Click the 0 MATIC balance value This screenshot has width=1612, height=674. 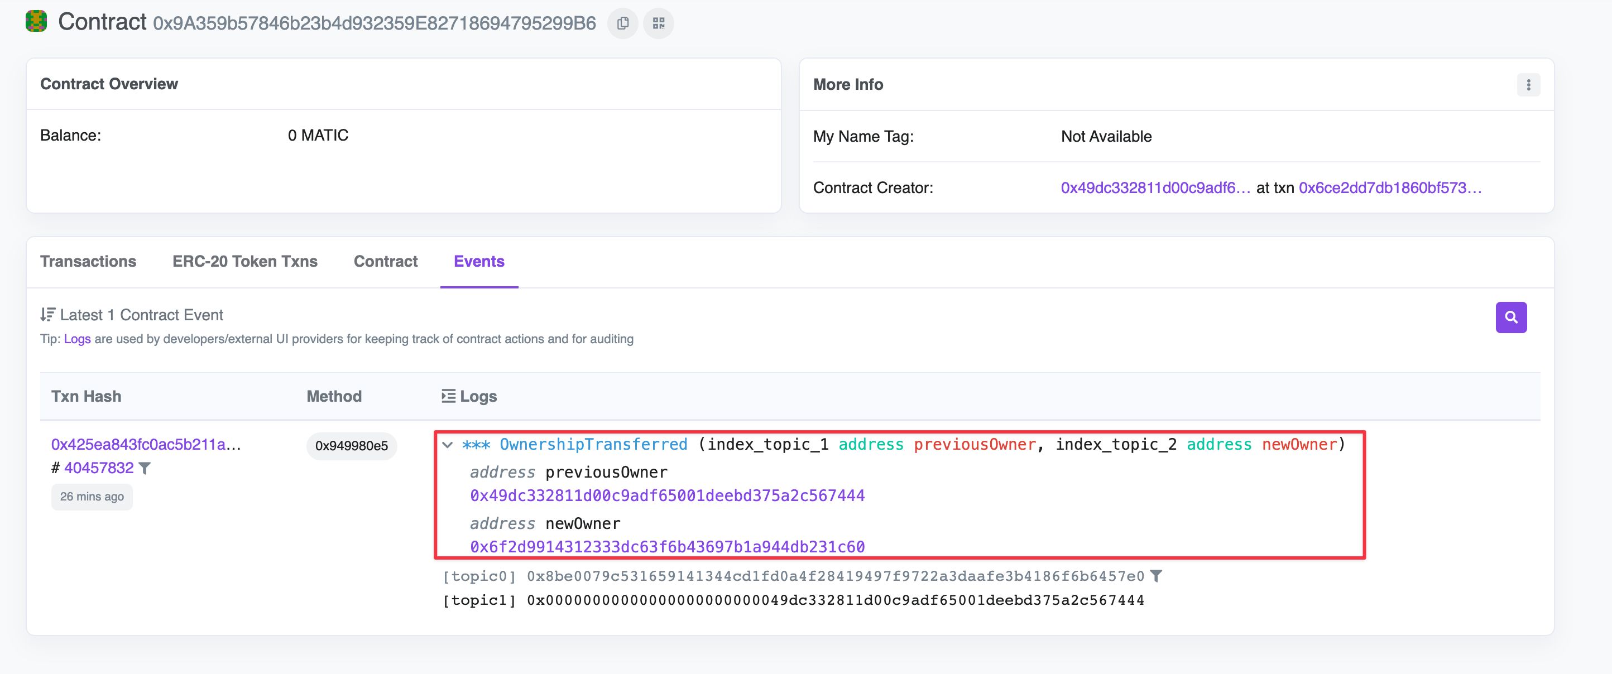click(318, 135)
